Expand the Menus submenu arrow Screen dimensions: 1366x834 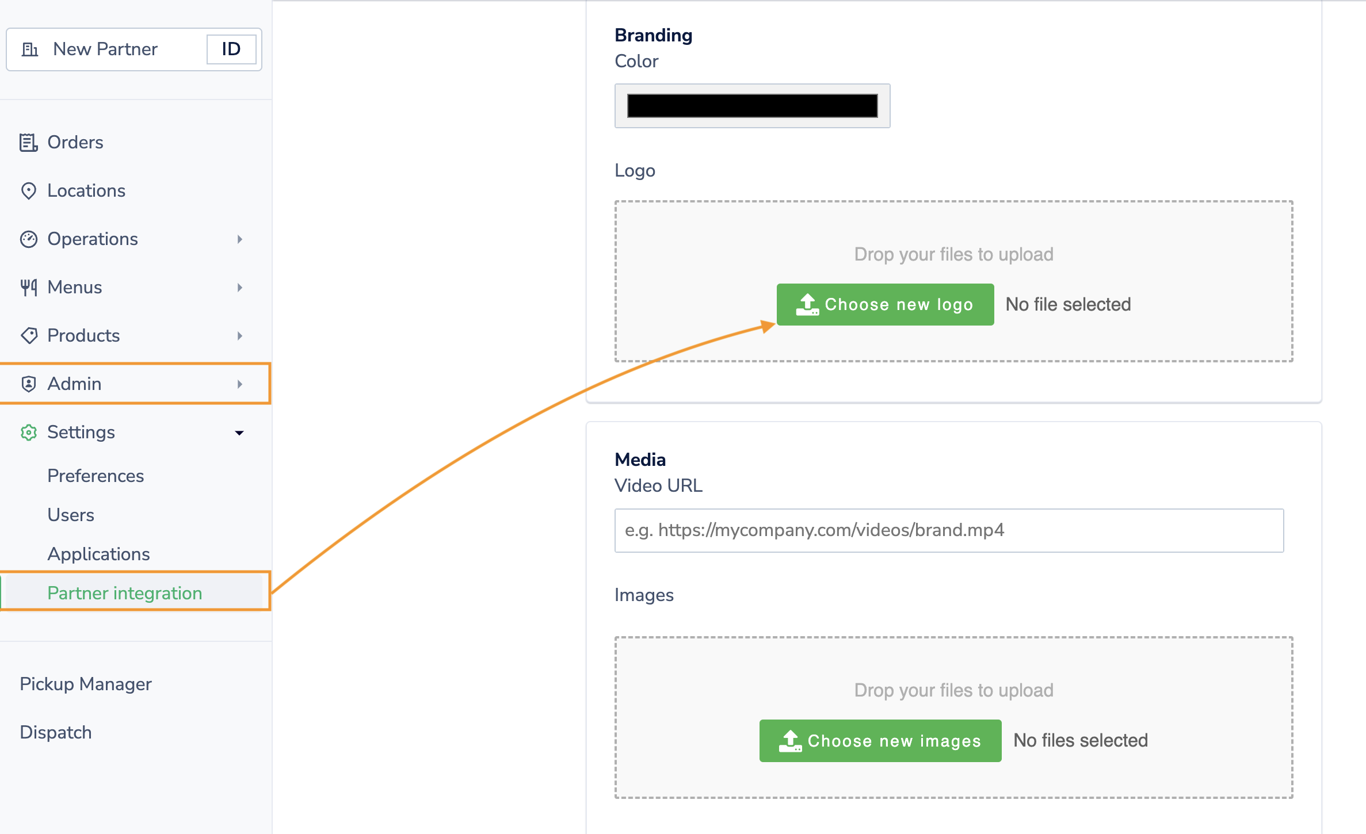tap(240, 287)
